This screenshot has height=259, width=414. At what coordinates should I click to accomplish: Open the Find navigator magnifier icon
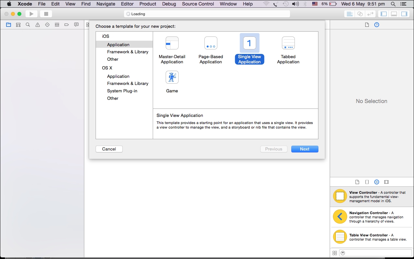pyautogui.click(x=28, y=25)
